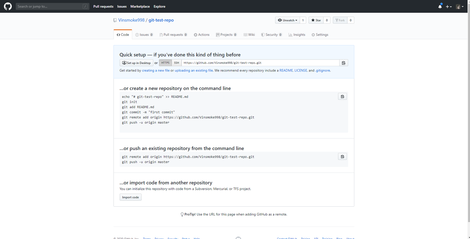Viewport: 470px width, 239px height.
Task: Copy the push existing repository commands
Action: (x=342, y=157)
